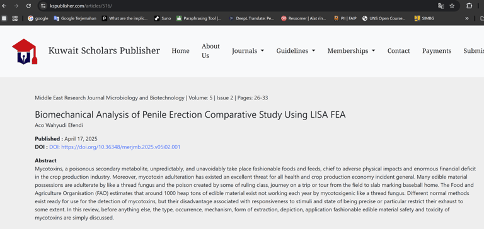
Task: Open site information icon beside the URL
Action: click(x=43, y=6)
